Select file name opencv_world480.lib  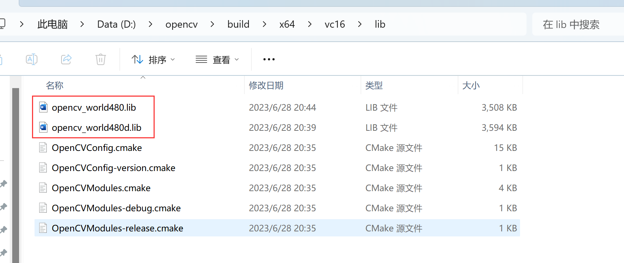point(94,107)
